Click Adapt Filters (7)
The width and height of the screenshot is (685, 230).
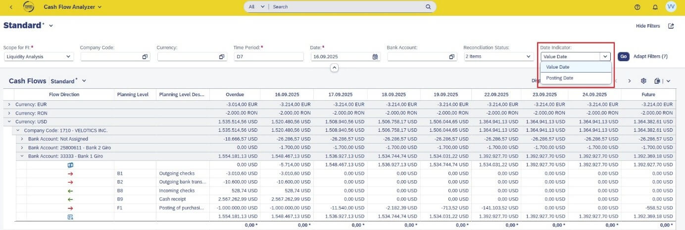pos(650,56)
